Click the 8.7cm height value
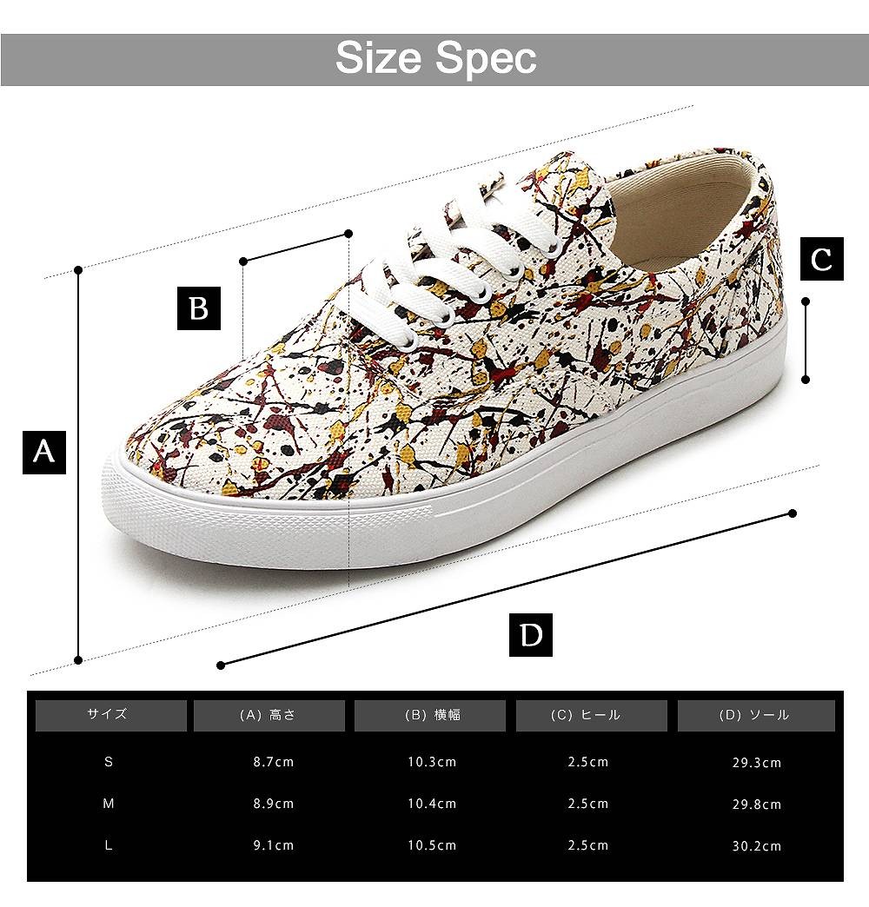 (273, 762)
